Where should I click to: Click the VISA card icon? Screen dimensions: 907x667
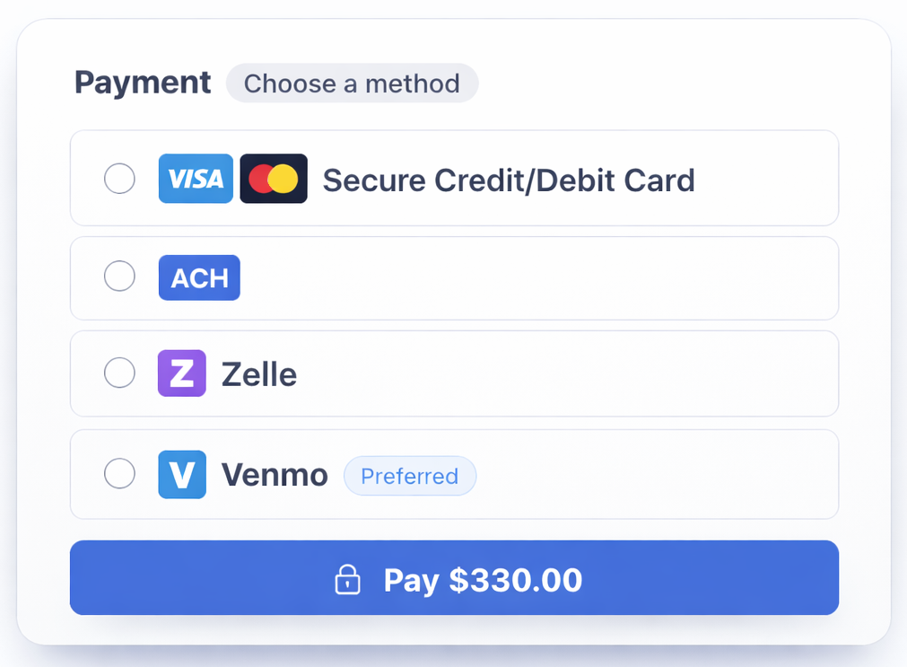[x=196, y=179]
